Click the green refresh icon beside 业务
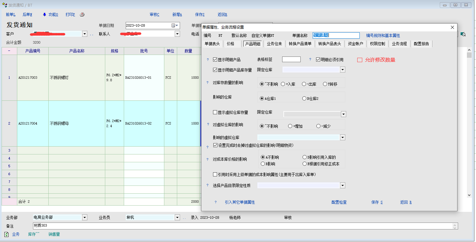Screen dimensions: 476x242 (x=6, y=234)
